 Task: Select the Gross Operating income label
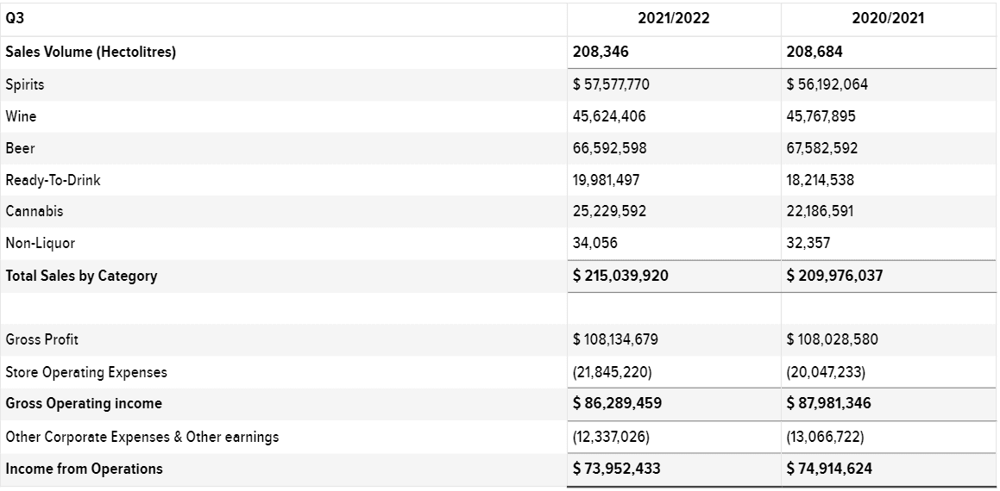pos(84,404)
